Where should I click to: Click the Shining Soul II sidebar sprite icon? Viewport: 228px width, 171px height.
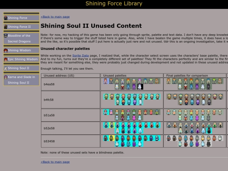point(5,68)
